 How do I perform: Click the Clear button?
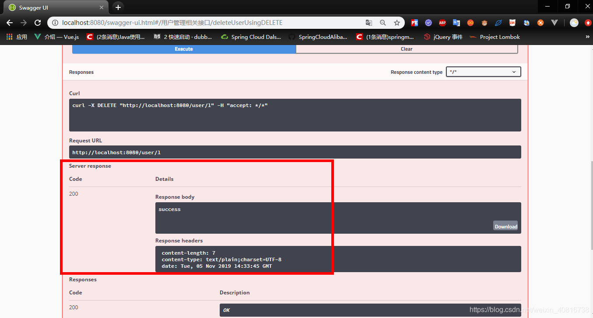pos(407,49)
